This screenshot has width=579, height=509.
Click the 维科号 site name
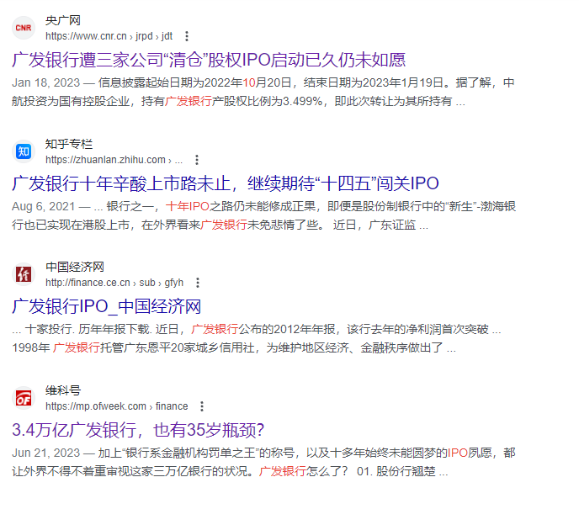click(x=63, y=390)
